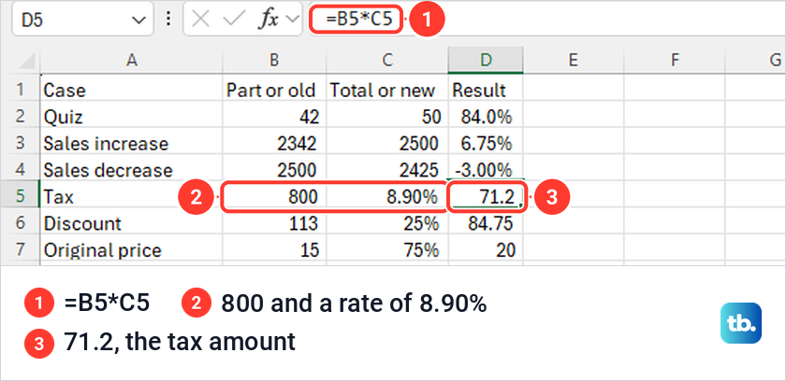
Task: Click the 'Part or old' header cell
Action: 274,90
